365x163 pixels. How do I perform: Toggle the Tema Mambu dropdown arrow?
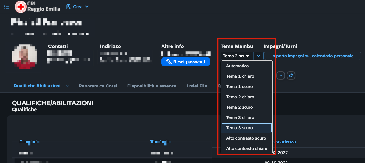point(258,56)
